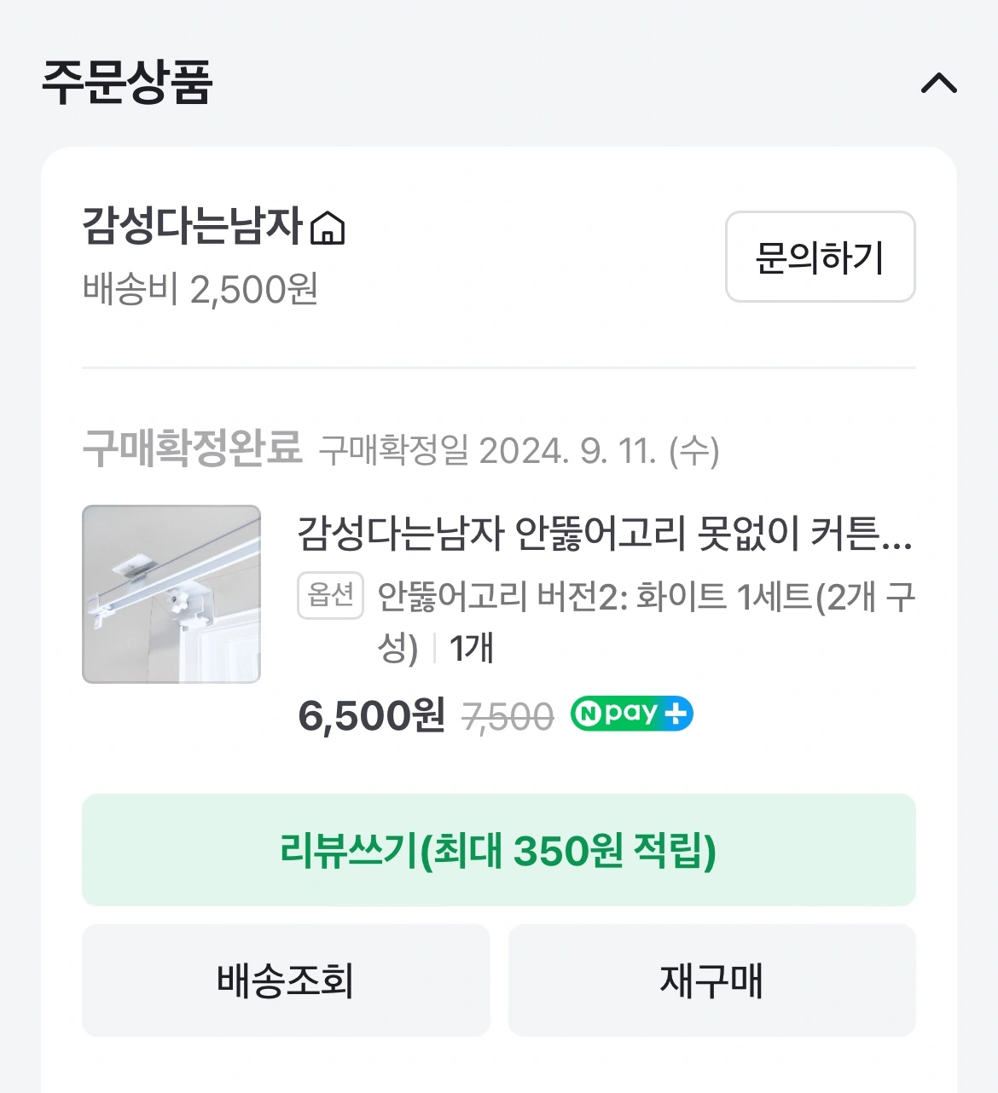998x1093 pixels.
Task: Collapse the 주문상품 section chevron
Action: point(938,83)
